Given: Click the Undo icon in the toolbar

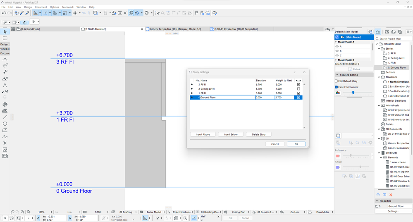Looking at the screenshot, I should coord(4,13).
